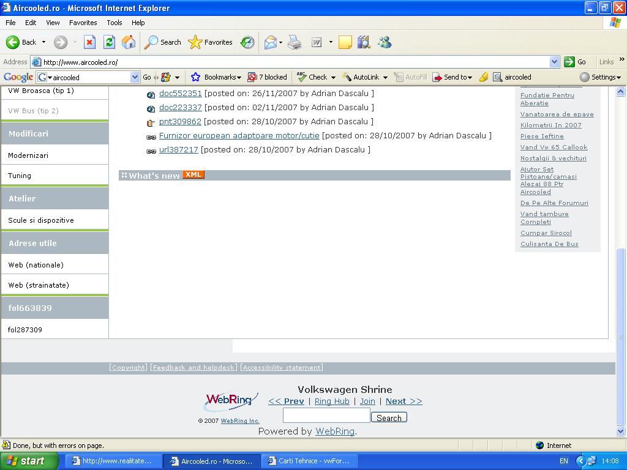Click the EN language indicator in tray

click(564, 461)
